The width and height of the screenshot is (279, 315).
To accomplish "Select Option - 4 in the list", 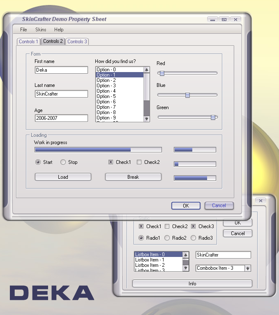I will pos(120,91).
